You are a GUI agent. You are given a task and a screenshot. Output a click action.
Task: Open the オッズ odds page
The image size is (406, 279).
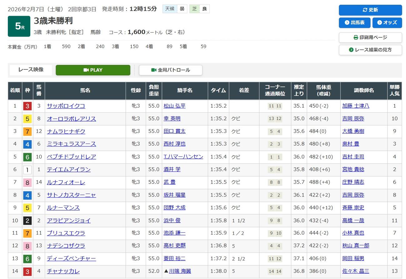point(387,23)
